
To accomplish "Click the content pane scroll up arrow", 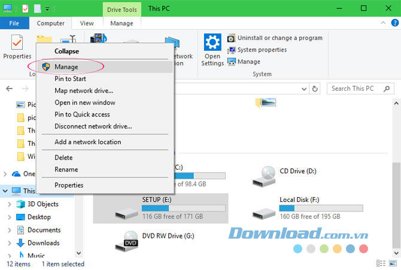I will click(x=396, y=103).
